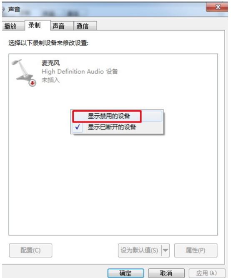Image resolution: width=231 pixels, height=278 pixels.
Task: Open 属性(P) for the device
Action: tap(196, 251)
